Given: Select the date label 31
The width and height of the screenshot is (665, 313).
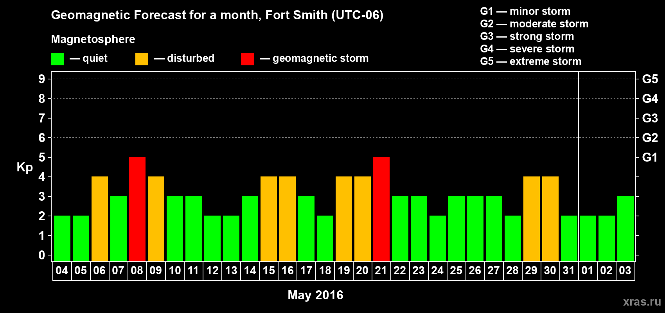Looking at the screenshot, I should click(569, 271).
